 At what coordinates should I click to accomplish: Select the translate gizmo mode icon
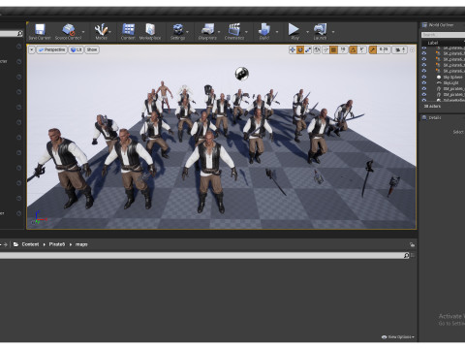(293, 49)
